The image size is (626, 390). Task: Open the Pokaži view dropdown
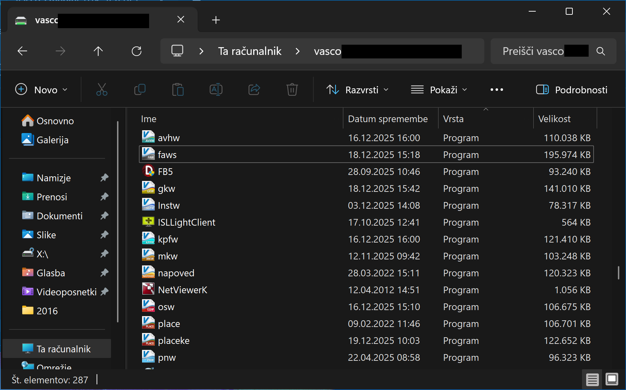[439, 90]
